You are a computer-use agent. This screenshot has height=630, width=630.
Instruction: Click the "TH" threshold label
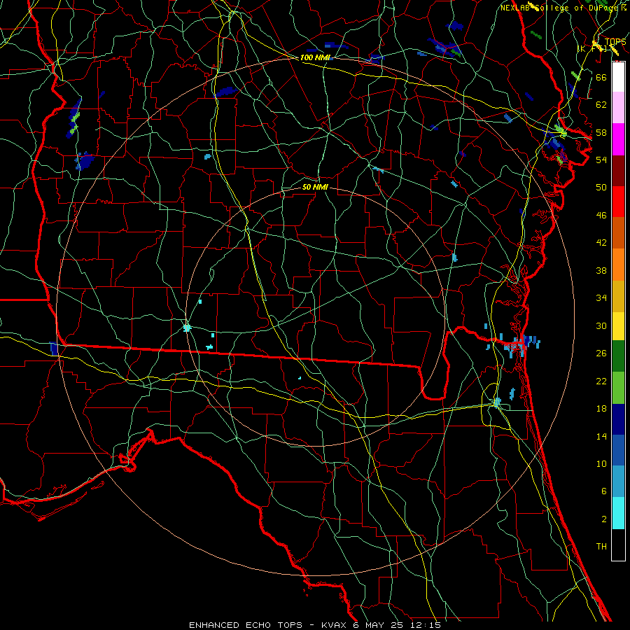click(x=601, y=547)
